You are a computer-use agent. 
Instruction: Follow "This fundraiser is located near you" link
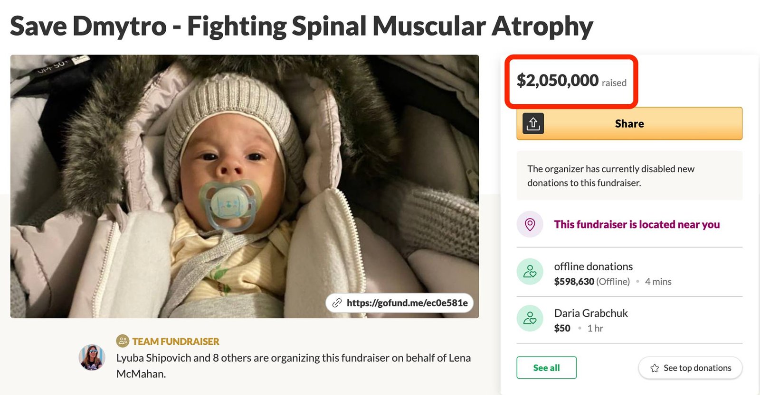[x=636, y=224]
